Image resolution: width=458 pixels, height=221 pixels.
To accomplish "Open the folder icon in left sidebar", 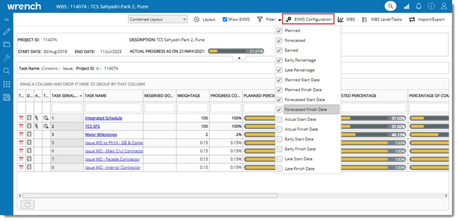I will tap(7, 44).
